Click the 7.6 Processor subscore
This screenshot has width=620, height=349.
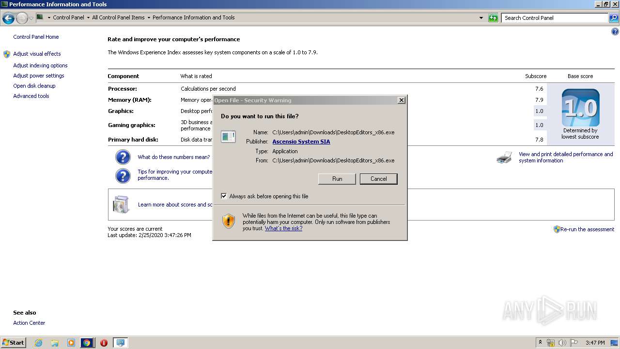(539, 89)
